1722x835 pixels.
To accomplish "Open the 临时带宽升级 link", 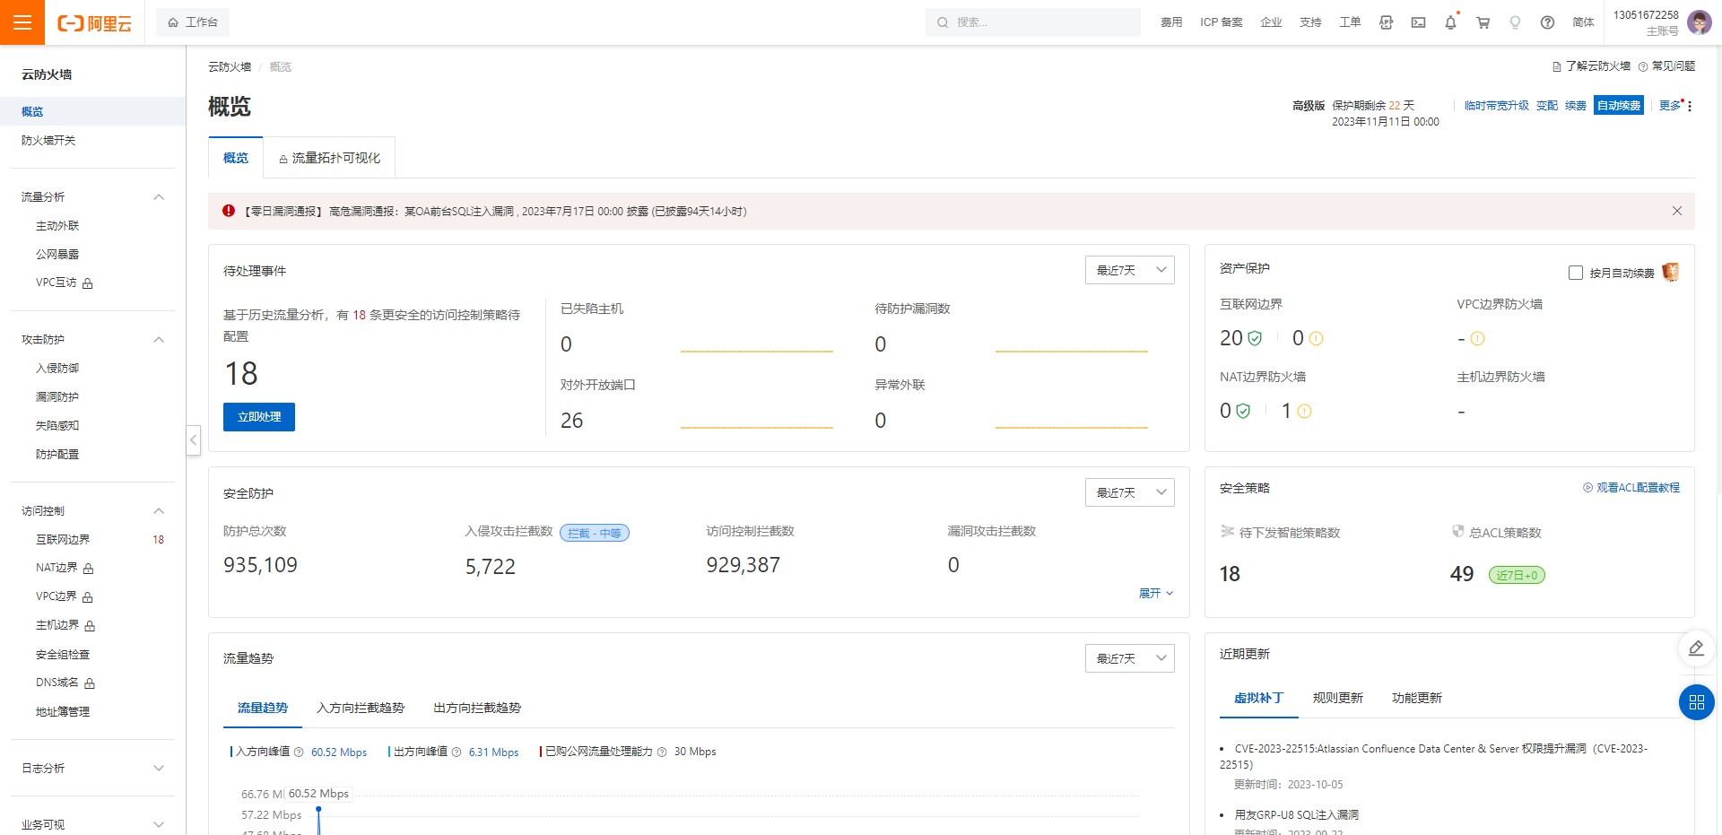I will [x=1496, y=106].
